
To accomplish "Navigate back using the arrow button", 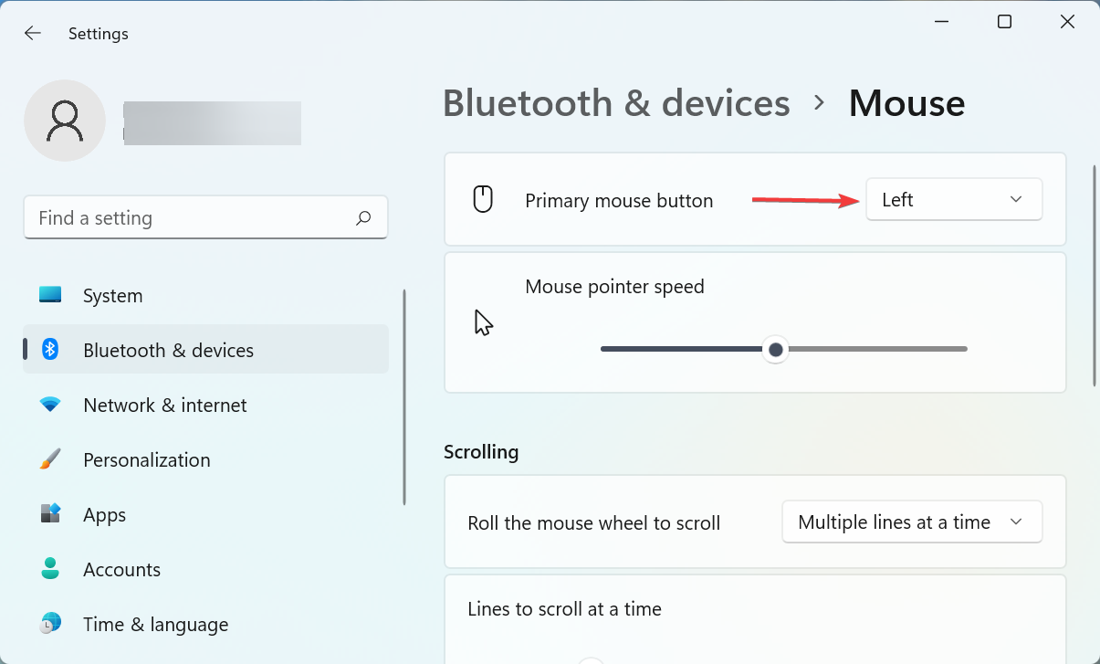I will pos(32,33).
